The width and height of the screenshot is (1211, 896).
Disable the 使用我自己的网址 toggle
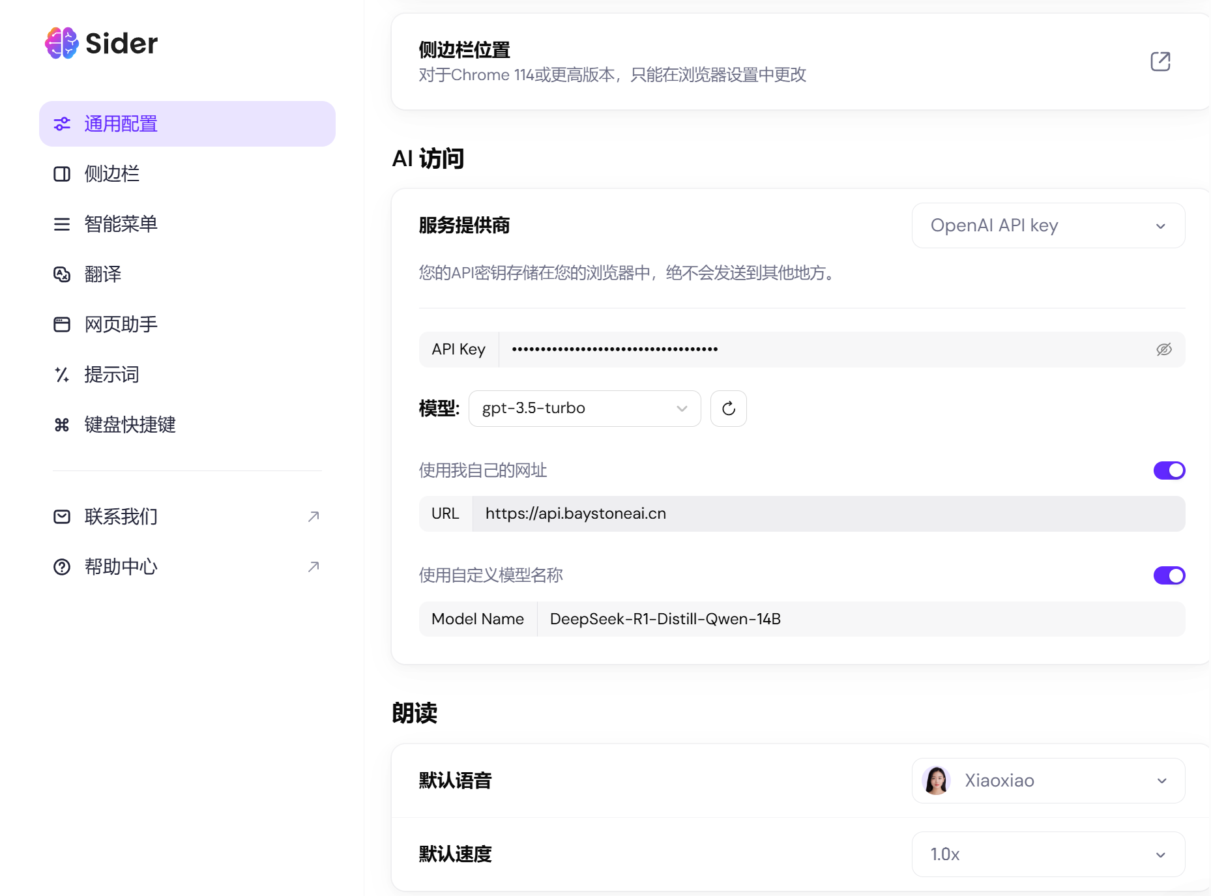(x=1169, y=470)
